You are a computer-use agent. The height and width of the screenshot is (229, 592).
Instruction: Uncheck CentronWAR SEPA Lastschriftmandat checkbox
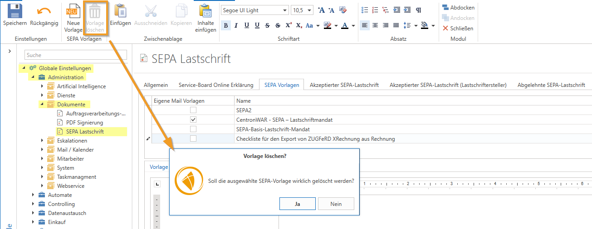193,120
